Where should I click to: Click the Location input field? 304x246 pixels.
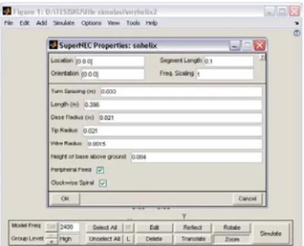pyautogui.click(x=110, y=61)
